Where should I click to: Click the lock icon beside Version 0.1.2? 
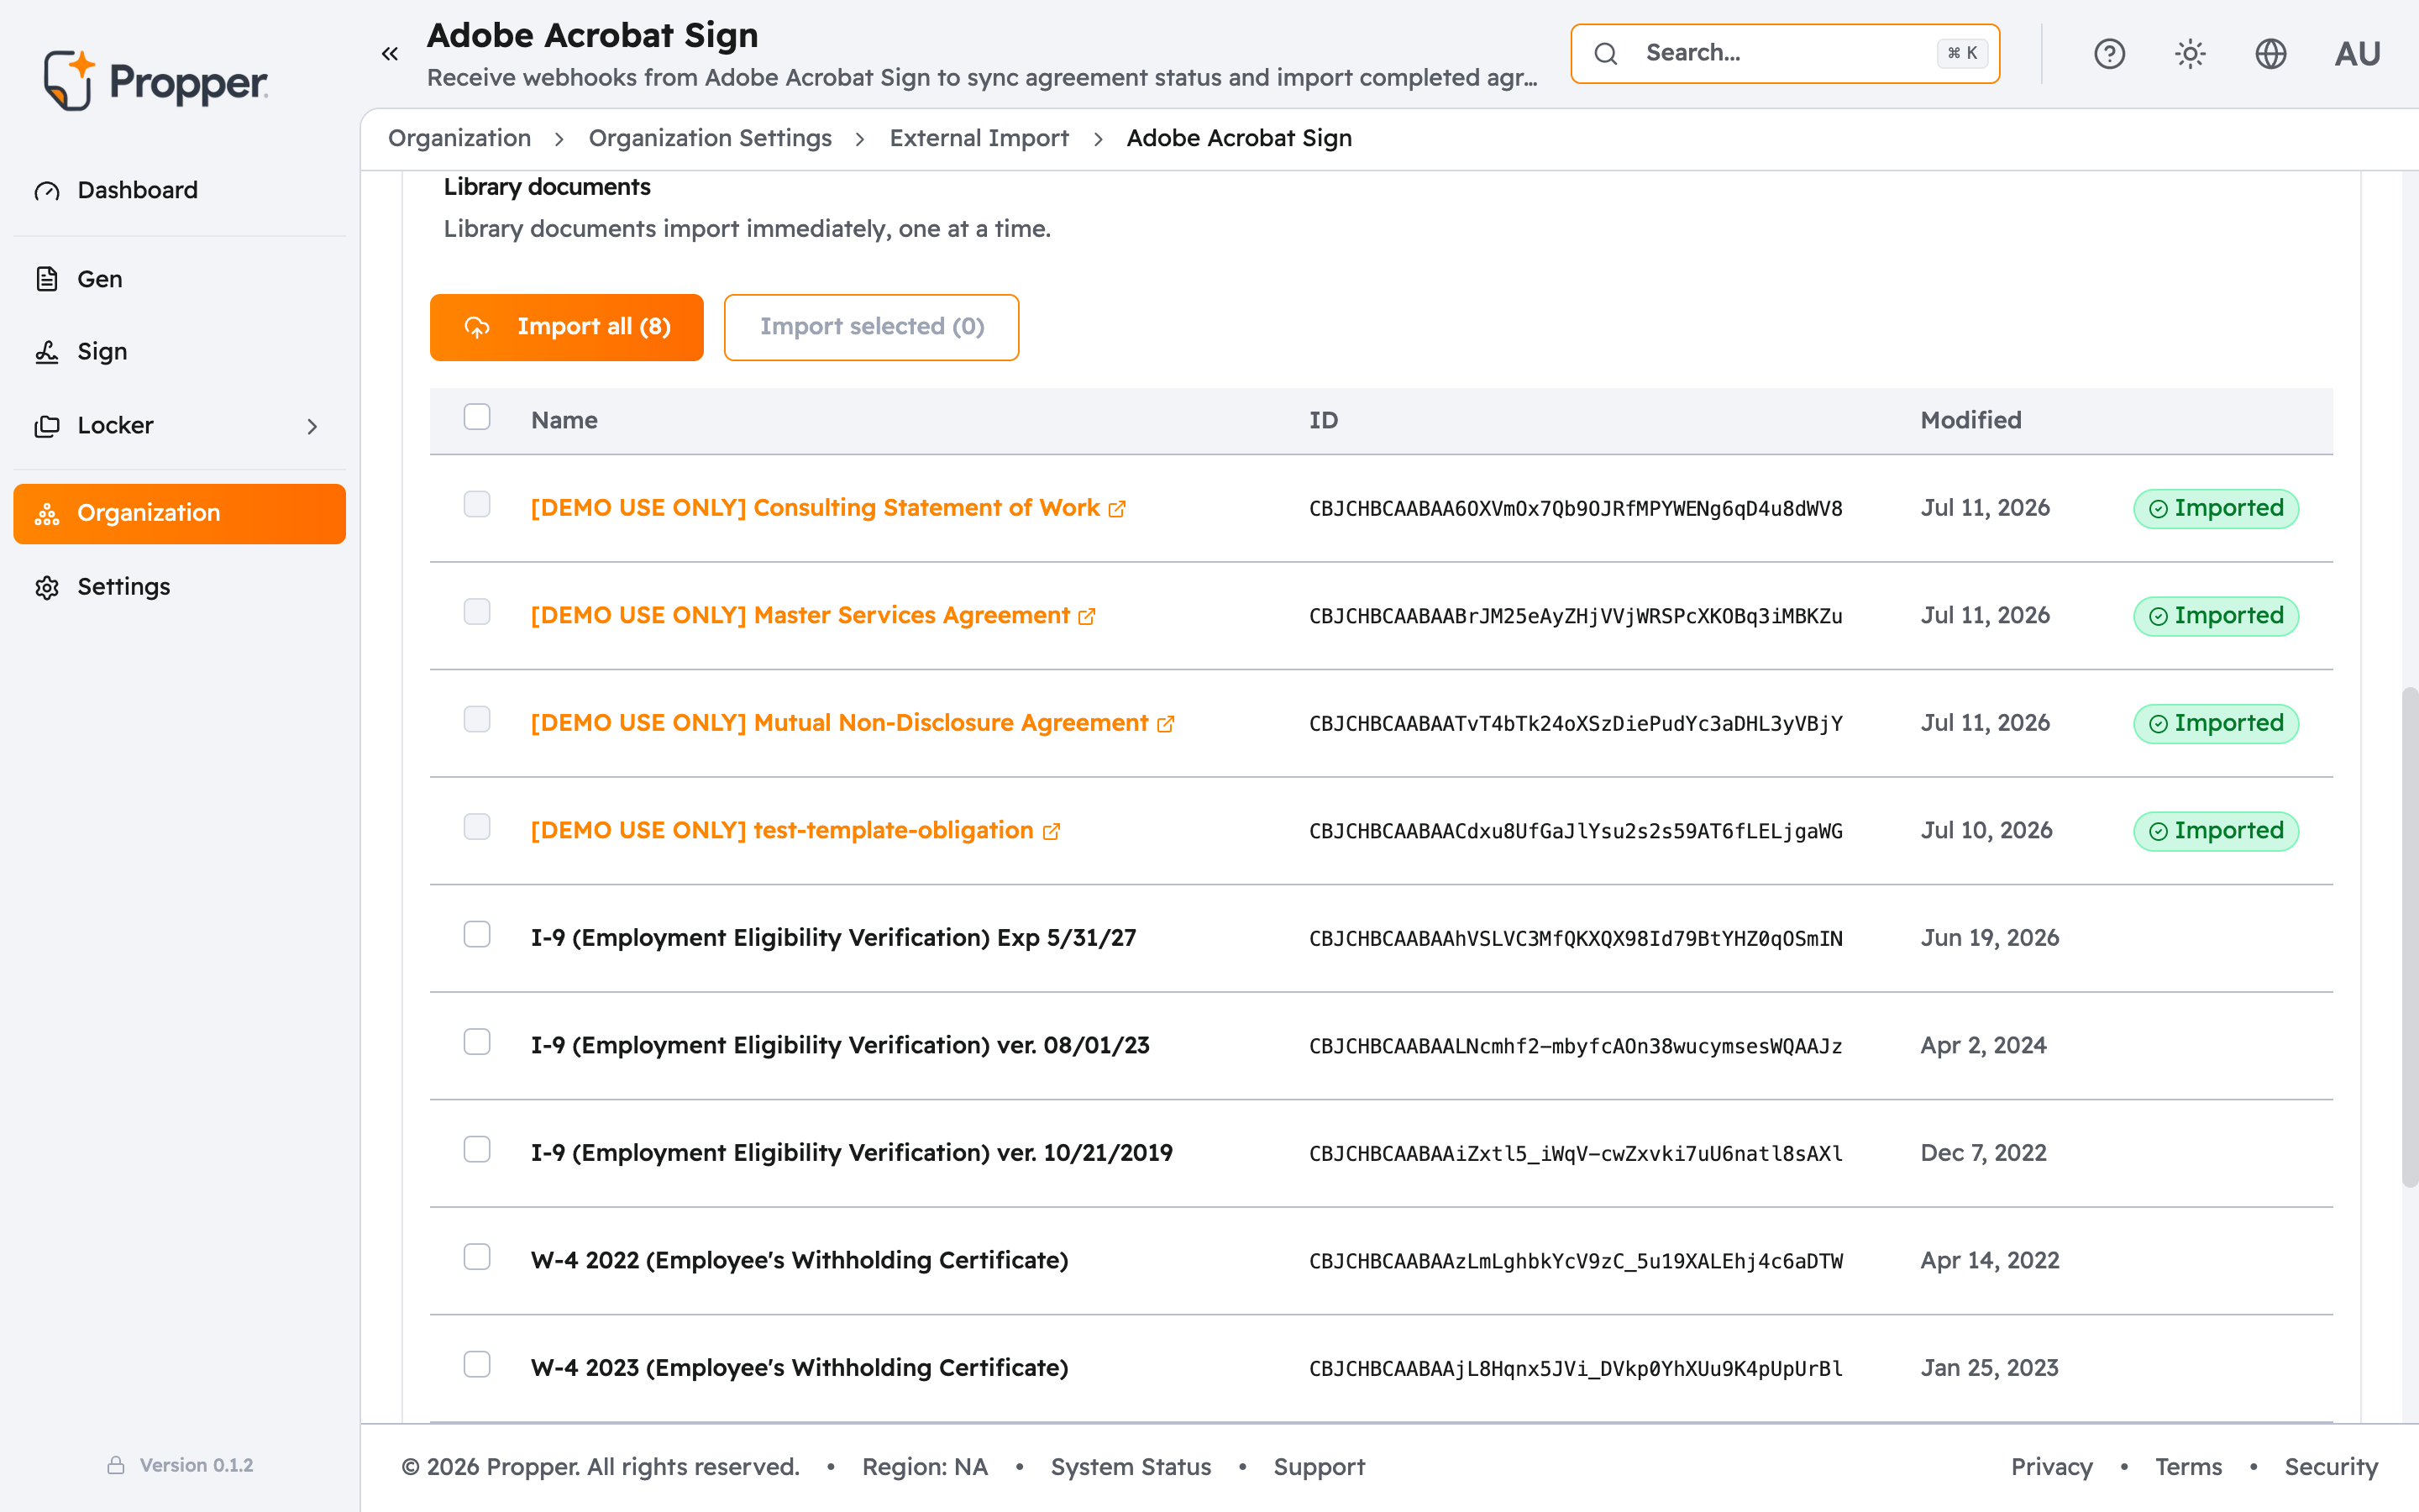116,1465
